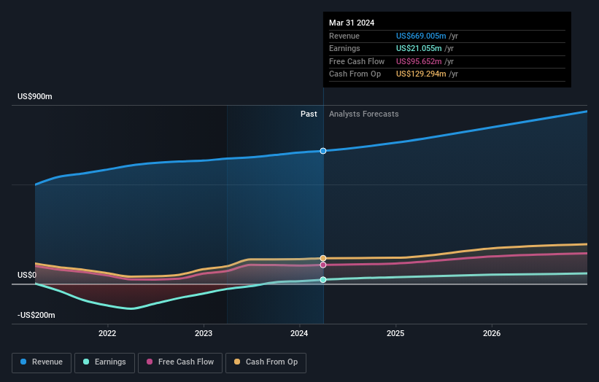Click the orange Cash From Op legend dot
The width and height of the screenshot is (599, 382).
coord(237,362)
